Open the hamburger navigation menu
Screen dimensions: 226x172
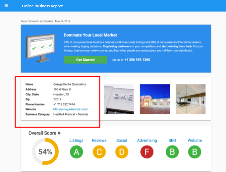coord(6,6)
